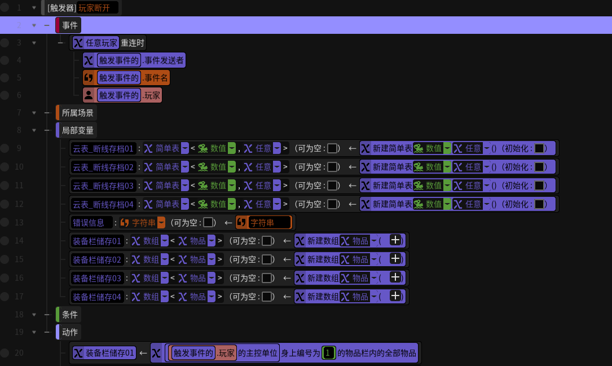Click the 云表_断线存档01 variable name

click(x=103, y=149)
